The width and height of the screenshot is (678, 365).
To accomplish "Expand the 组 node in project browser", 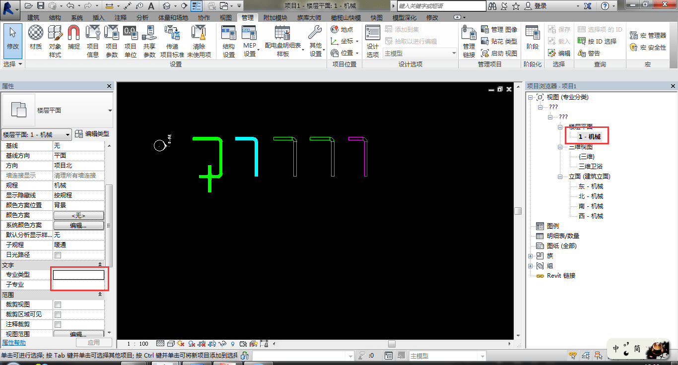I will point(531,266).
